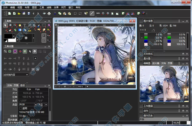The image size is (192, 126).
Task: Select the yellow ellipse shape tool
Action: (x=20, y=25)
